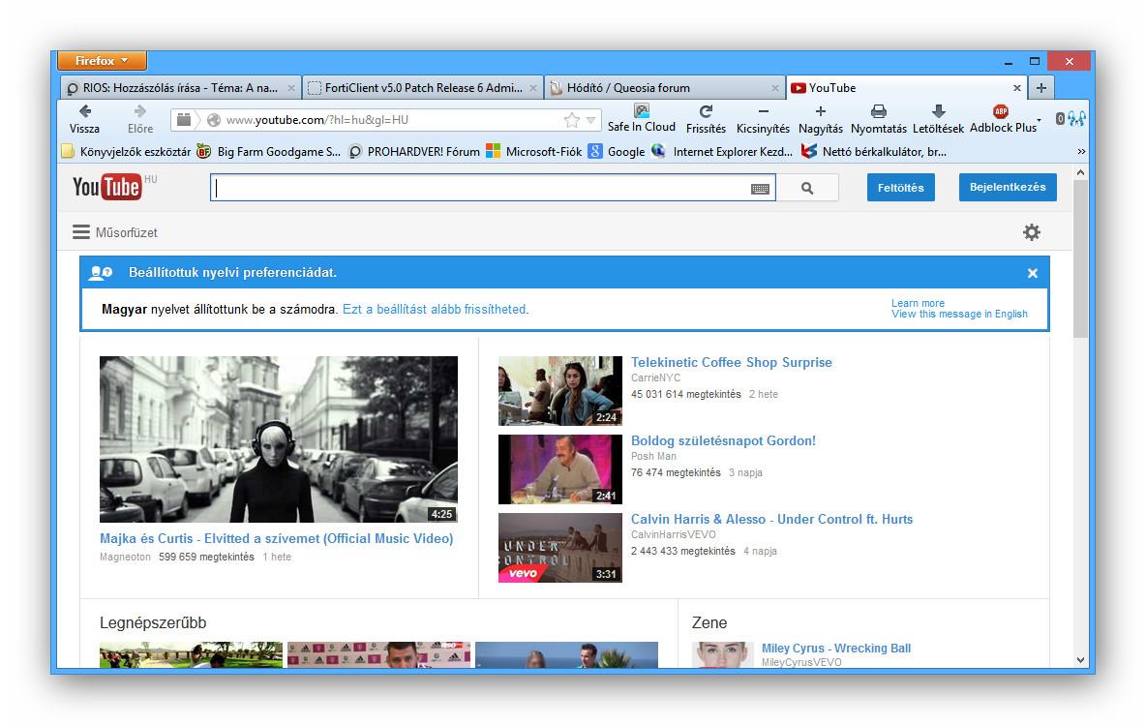Screen dimensions: 1146x725
Task: Click YouTube search magnifier button
Action: tap(807, 188)
